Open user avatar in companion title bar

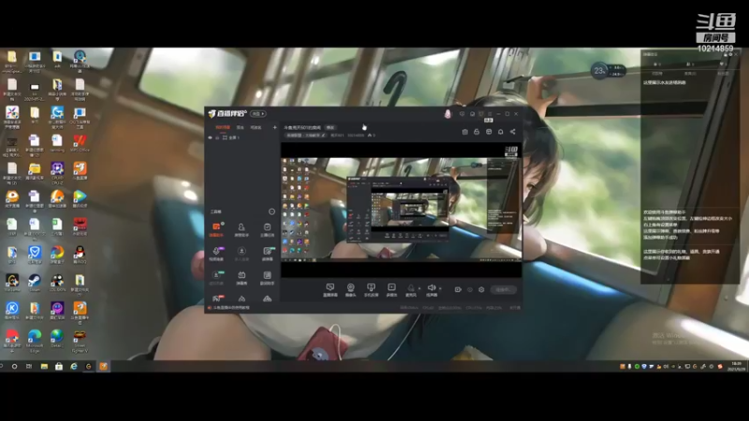[x=448, y=113]
